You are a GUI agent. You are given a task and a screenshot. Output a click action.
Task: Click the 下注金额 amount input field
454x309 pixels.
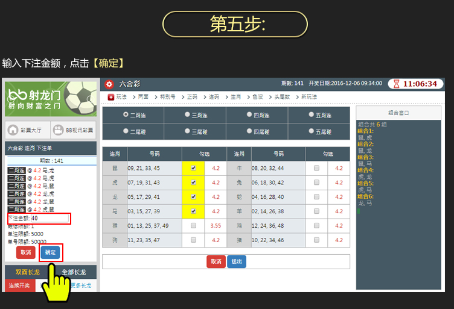click(x=49, y=218)
